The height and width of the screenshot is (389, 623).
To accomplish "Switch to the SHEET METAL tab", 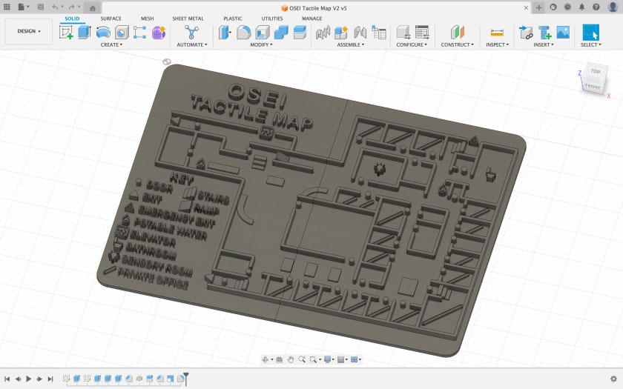I will (188, 19).
